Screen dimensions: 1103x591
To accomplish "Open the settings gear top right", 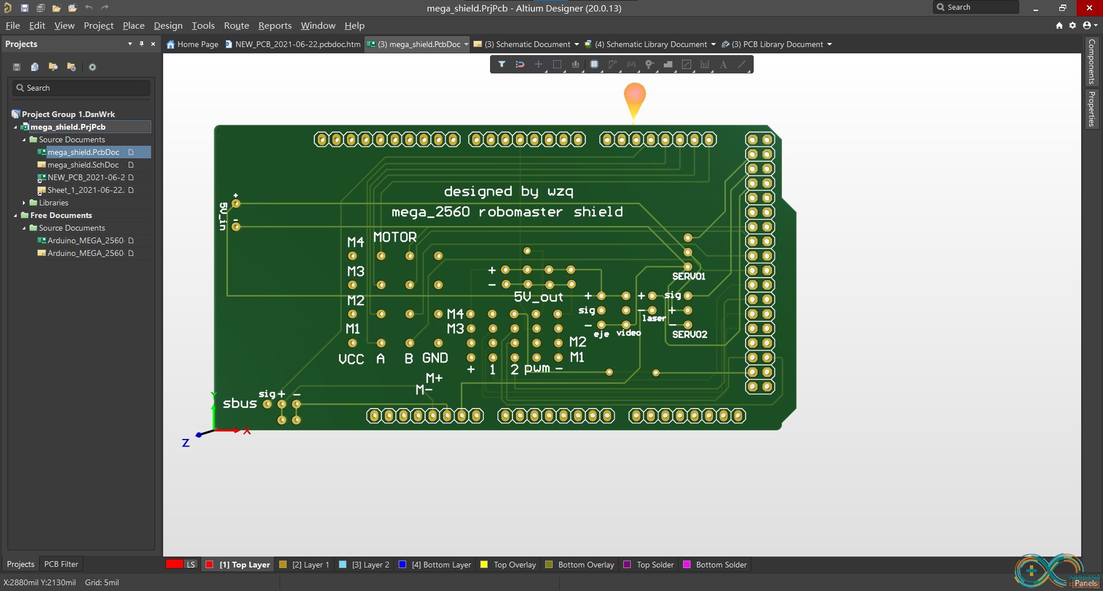I will [x=1073, y=25].
